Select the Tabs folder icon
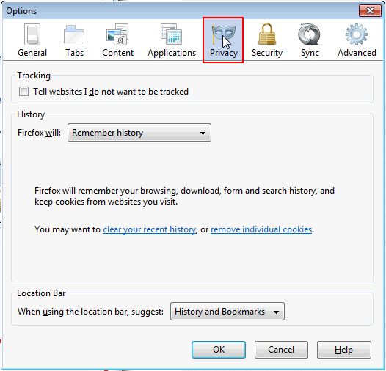This screenshot has height=371, width=386. tap(74, 34)
